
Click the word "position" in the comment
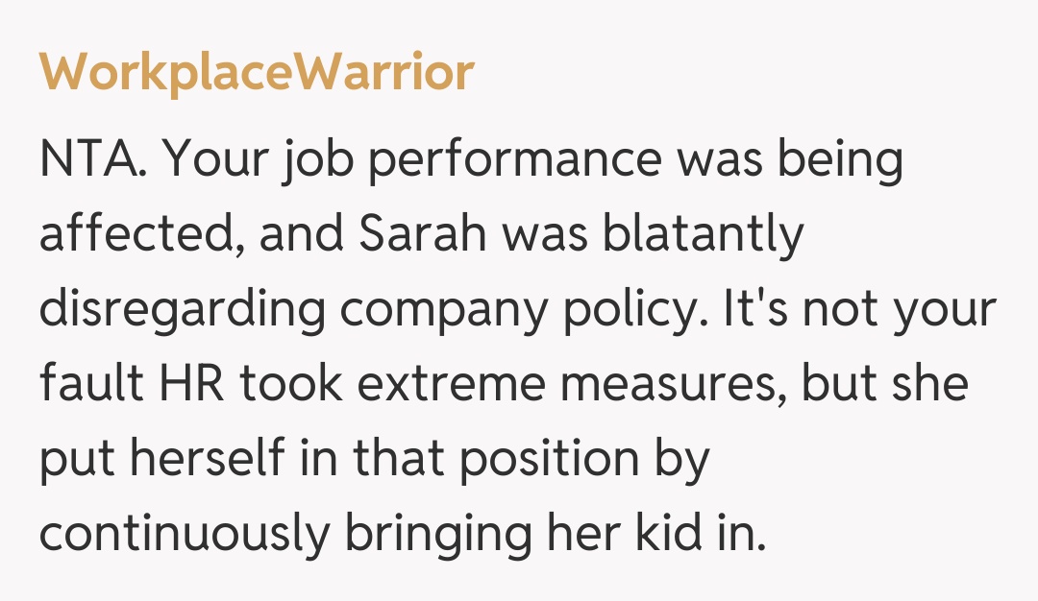point(546,460)
